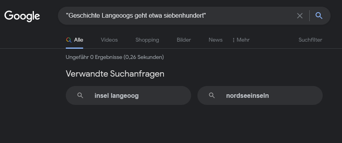Open the Suchfilter options
This screenshot has width=342, height=143.
310,40
